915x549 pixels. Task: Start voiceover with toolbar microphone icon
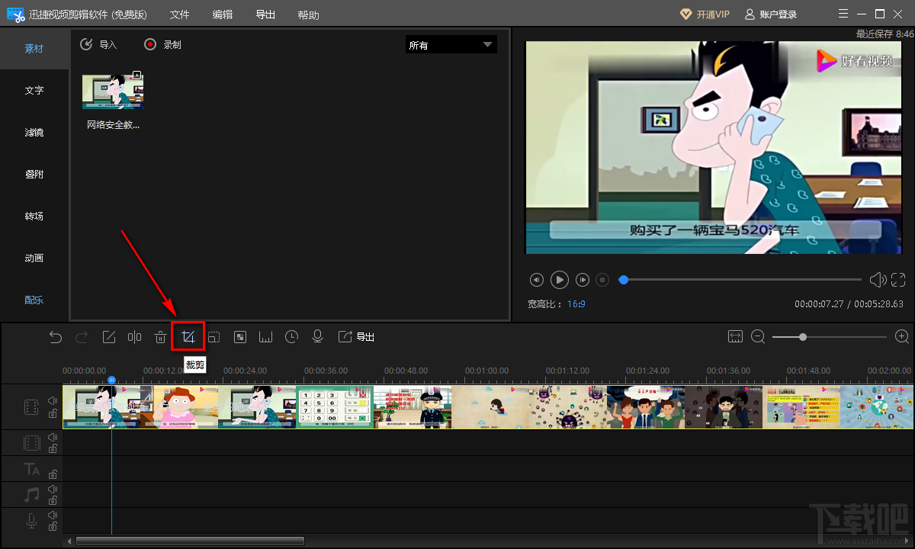point(318,337)
